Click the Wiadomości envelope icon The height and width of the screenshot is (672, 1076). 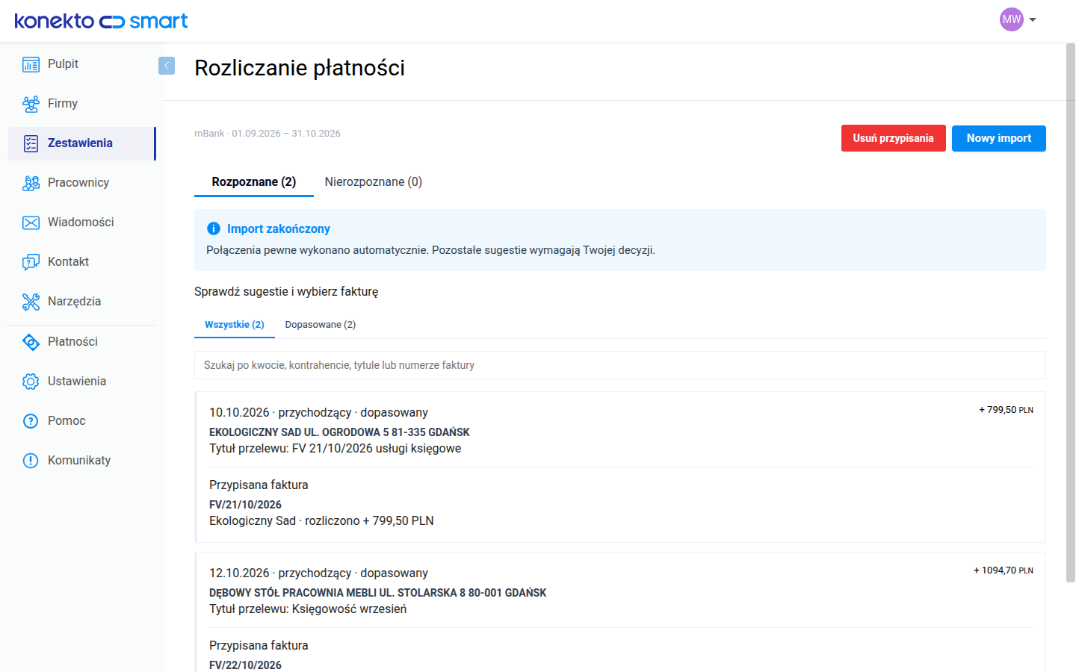click(x=31, y=223)
